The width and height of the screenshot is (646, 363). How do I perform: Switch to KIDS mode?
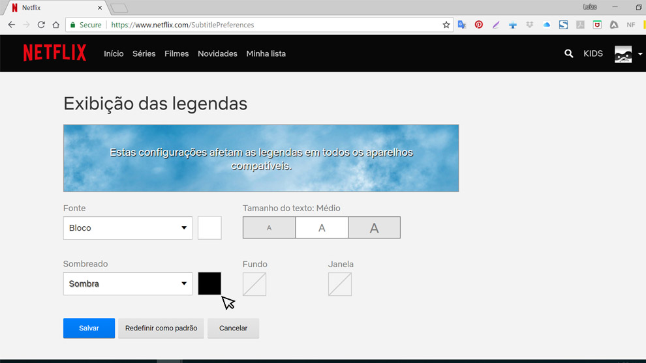pos(593,53)
